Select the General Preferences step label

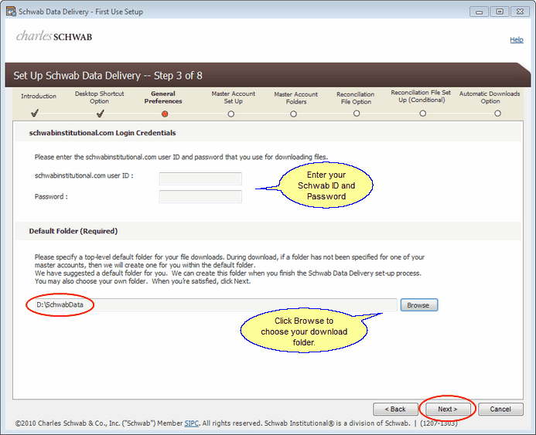pos(163,97)
